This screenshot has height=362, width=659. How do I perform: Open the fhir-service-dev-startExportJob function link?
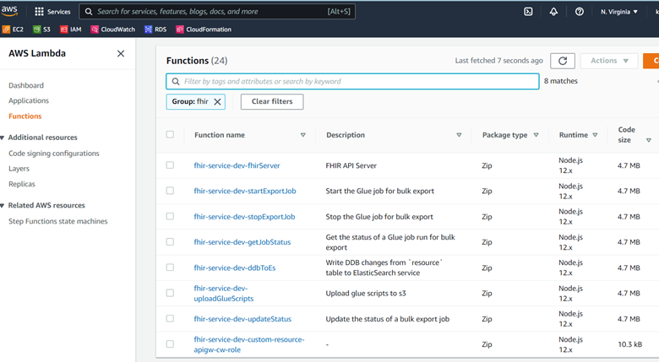[244, 191]
